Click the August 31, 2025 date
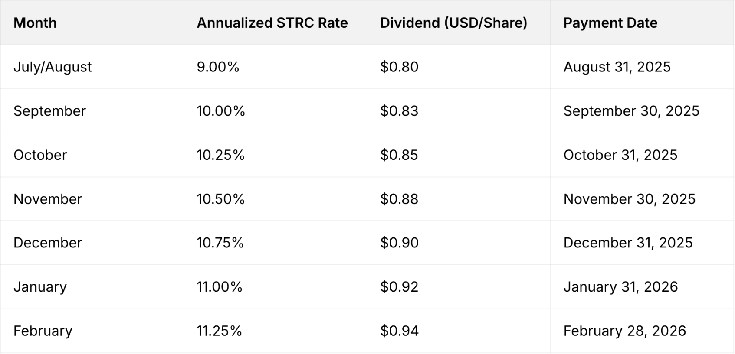This screenshot has height=354, width=735. [617, 67]
